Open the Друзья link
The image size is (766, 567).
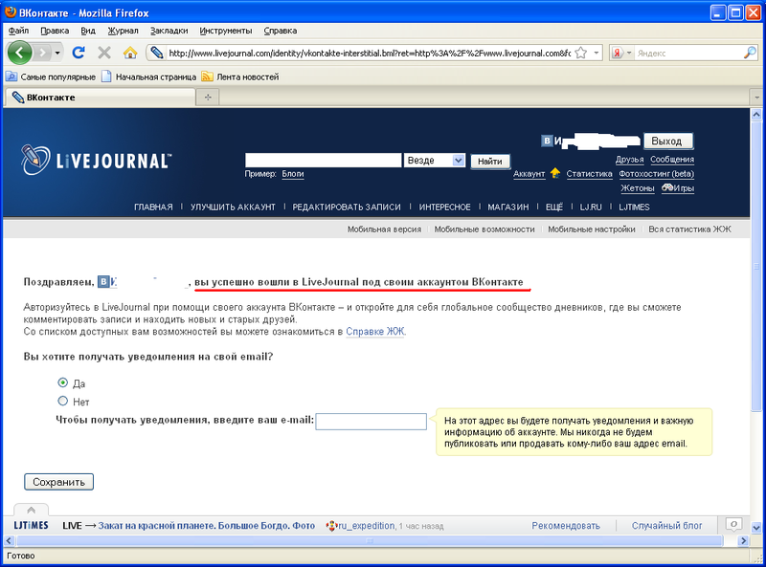tap(629, 159)
